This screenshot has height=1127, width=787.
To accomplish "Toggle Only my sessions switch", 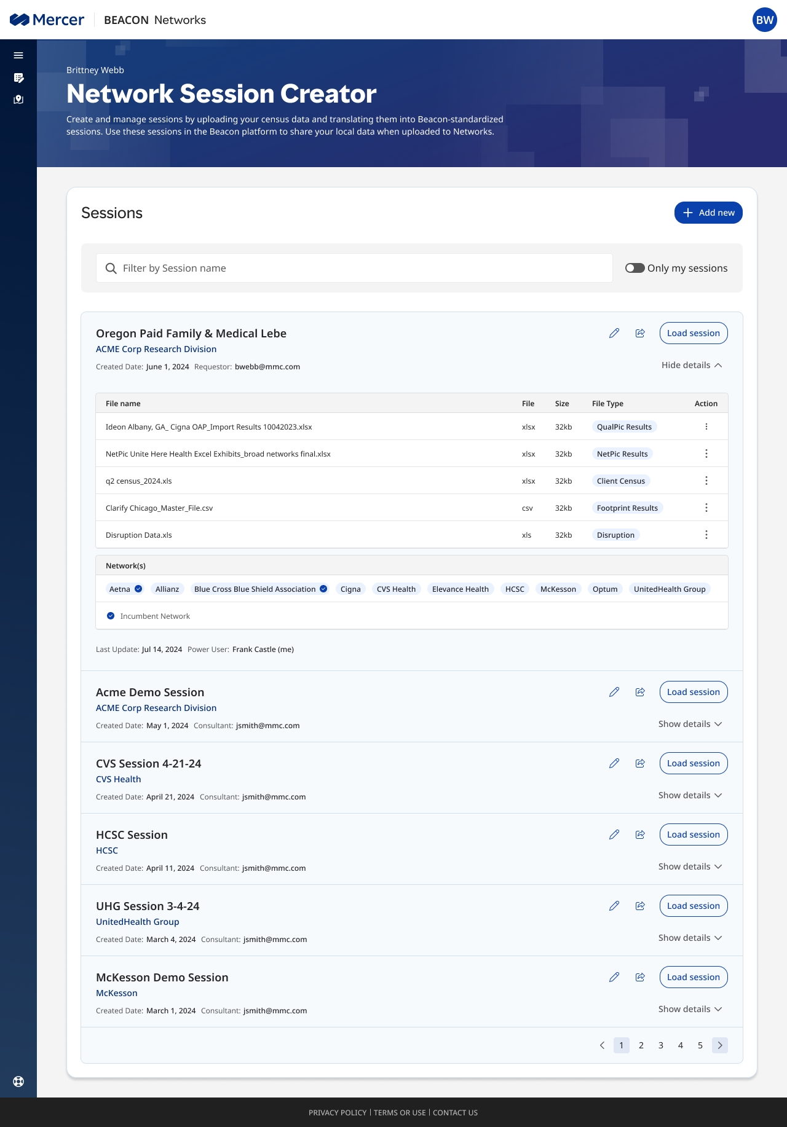I will (635, 268).
